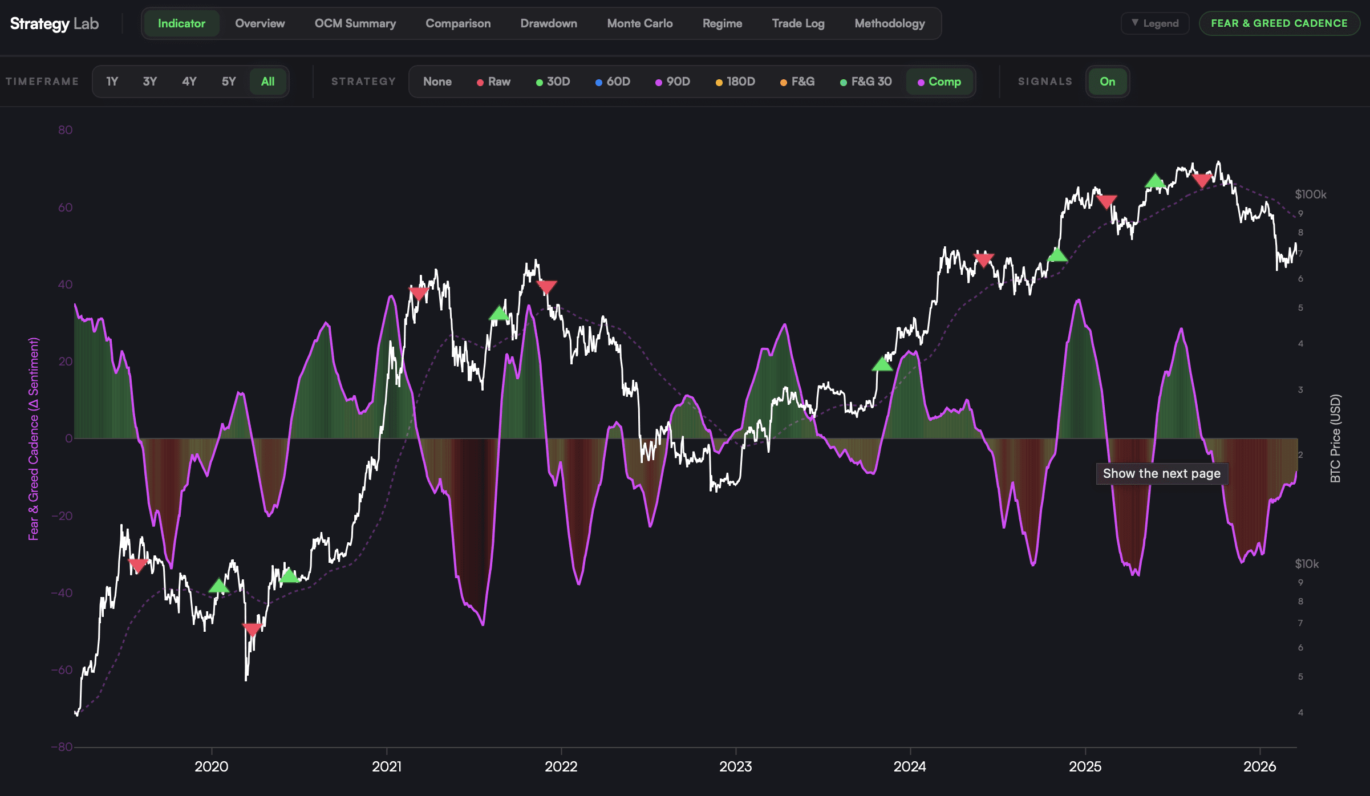This screenshot has width=1370, height=796.
Task: Click the green buy marker in mid-2025
Action: coord(1155,180)
